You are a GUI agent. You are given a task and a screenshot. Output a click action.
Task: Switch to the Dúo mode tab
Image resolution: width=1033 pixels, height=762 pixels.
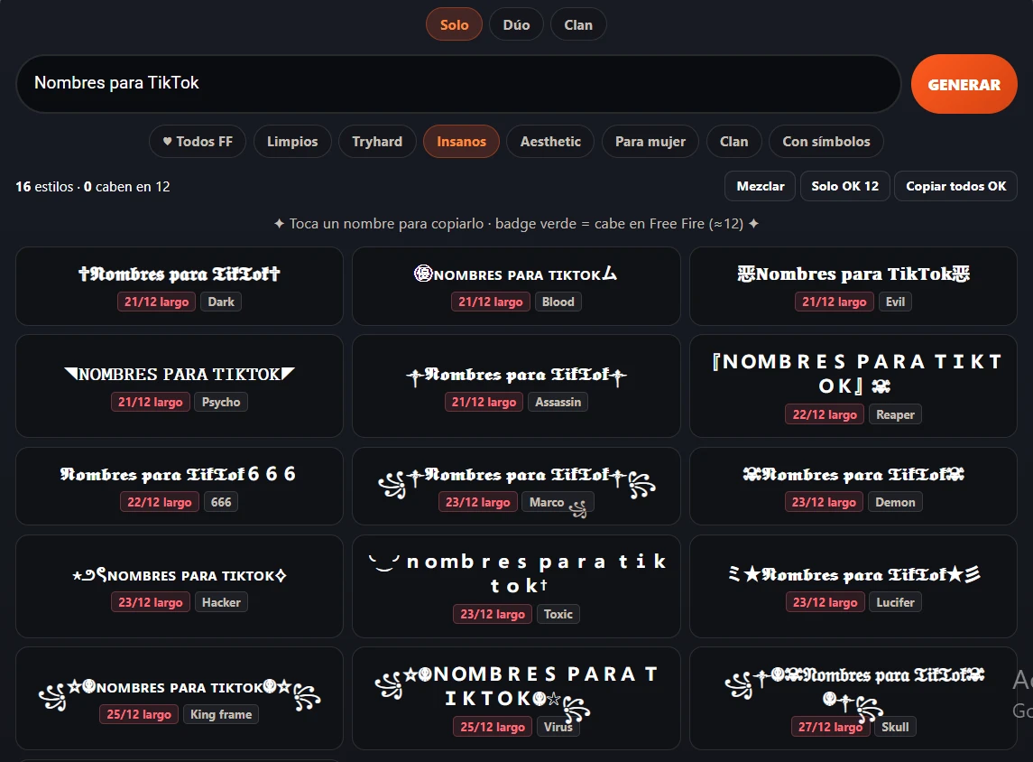coord(516,24)
